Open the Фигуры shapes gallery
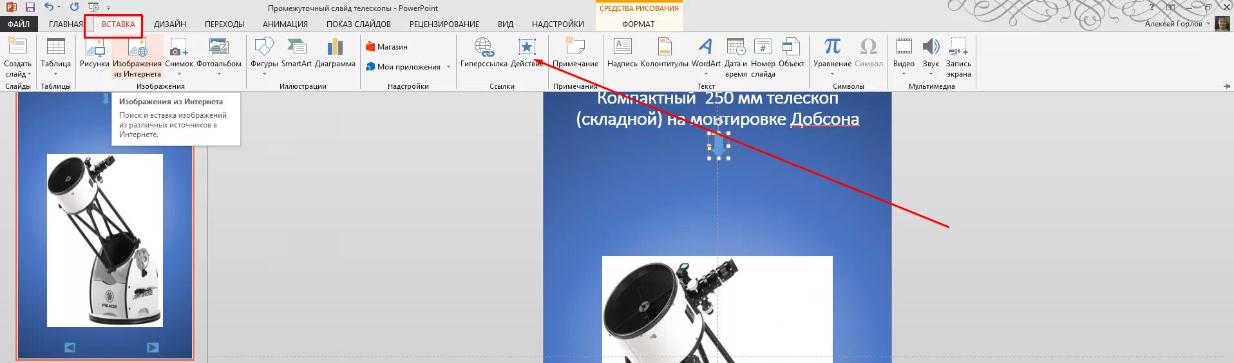The height and width of the screenshot is (363, 1234). [x=264, y=57]
